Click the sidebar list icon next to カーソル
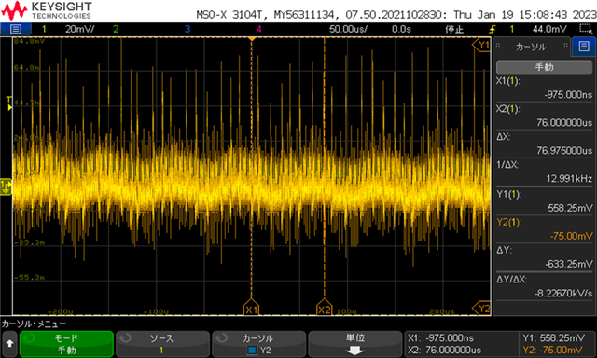This screenshot has width=597, height=358. click(584, 47)
